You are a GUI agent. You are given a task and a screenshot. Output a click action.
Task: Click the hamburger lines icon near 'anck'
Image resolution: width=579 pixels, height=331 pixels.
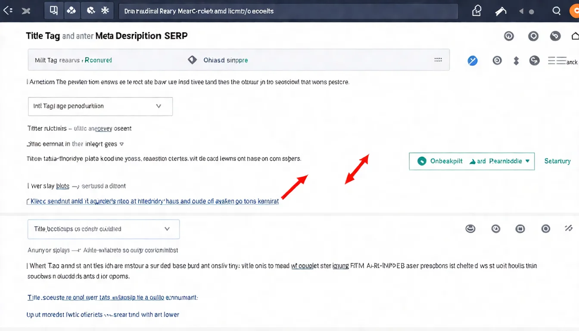pos(557,61)
